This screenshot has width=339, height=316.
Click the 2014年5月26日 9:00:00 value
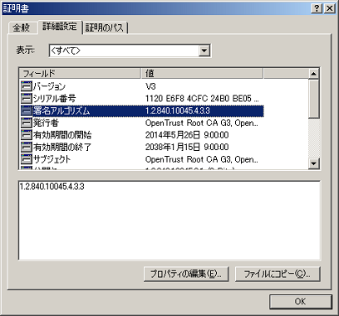[x=187, y=135]
